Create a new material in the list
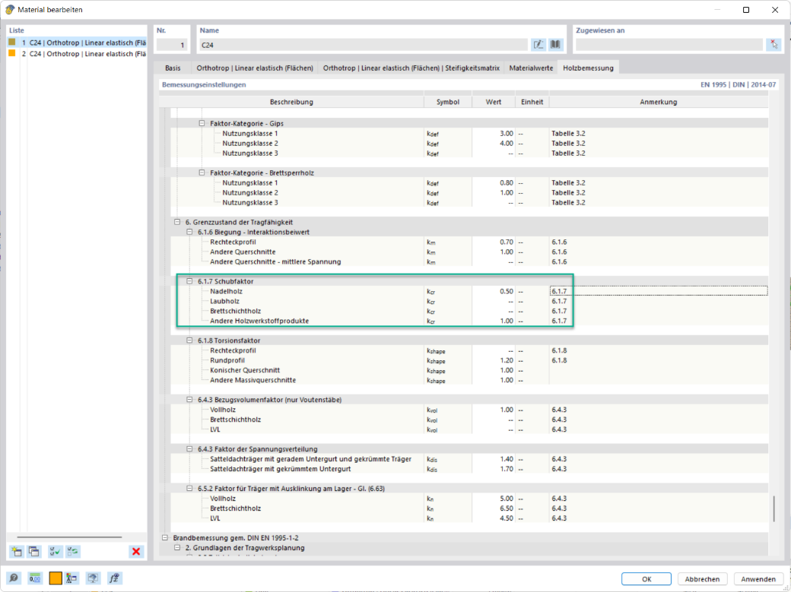 pyautogui.click(x=17, y=551)
